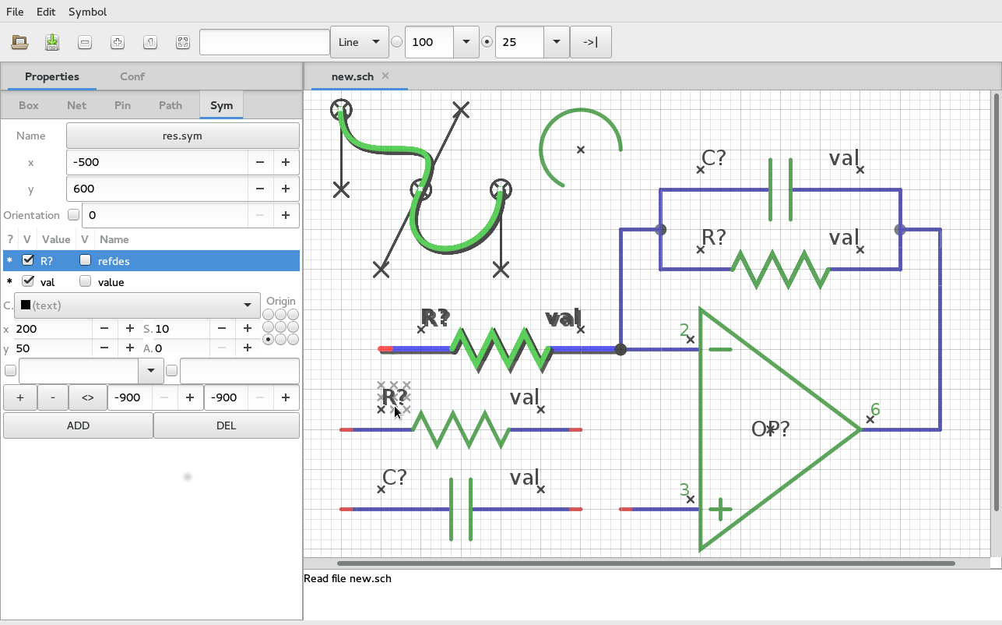Open the (text) color dropdown
Screen dimensions: 1002x625
pyautogui.click(x=137, y=305)
